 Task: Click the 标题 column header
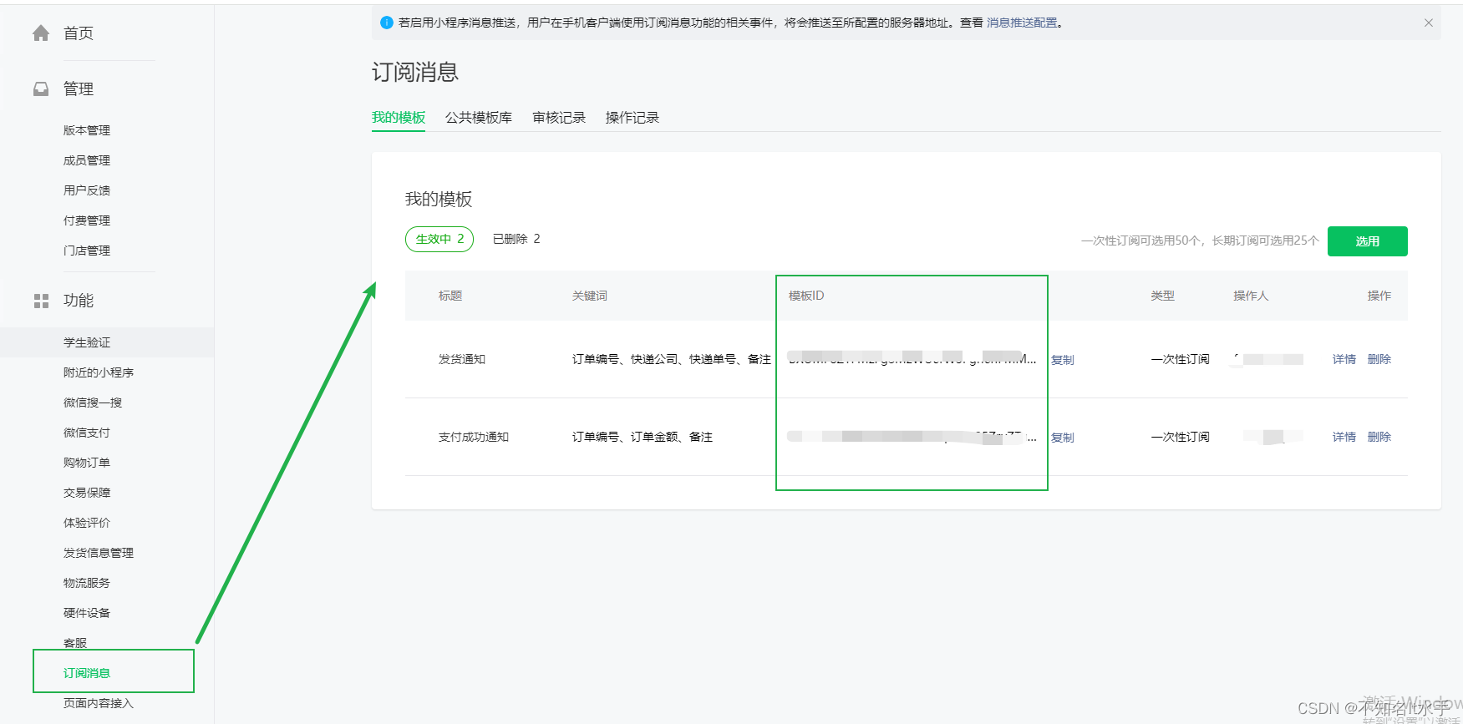tap(450, 296)
